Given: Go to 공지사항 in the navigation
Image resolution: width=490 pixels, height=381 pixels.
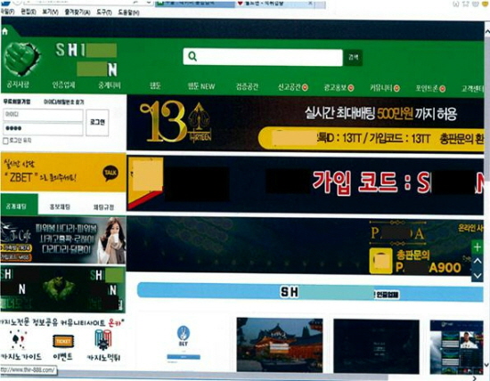Looking at the screenshot, I should click(x=18, y=85).
